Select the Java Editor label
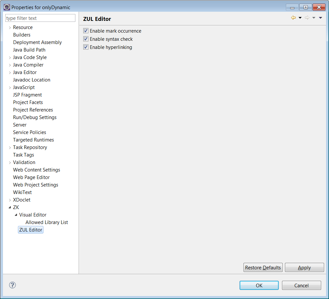The width and height of the screenshot is (329, 299). pyautogui.click(x=25, y=72)
